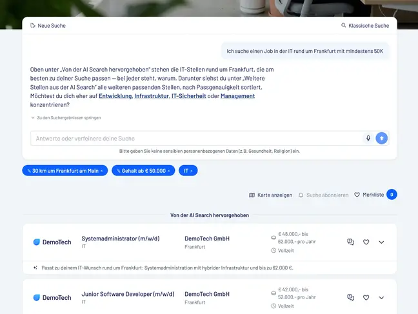Screen dimensions: 418x314
Task: Save Systemadministrator job with heart icon
Action: (x=366, y=242)
